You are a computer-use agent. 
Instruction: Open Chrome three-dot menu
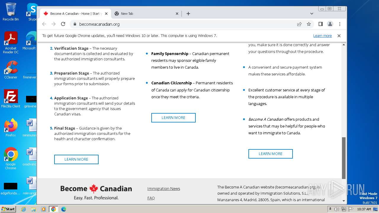[340, 24]
